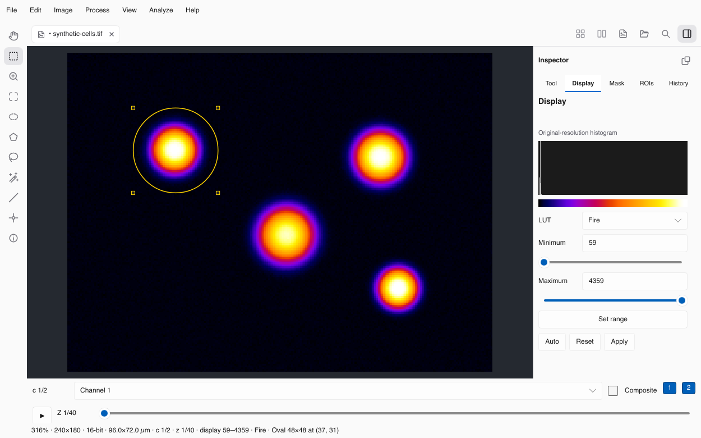Select the Zoom magnifier tool
The image size is (701, 438).
coord(13,76)
